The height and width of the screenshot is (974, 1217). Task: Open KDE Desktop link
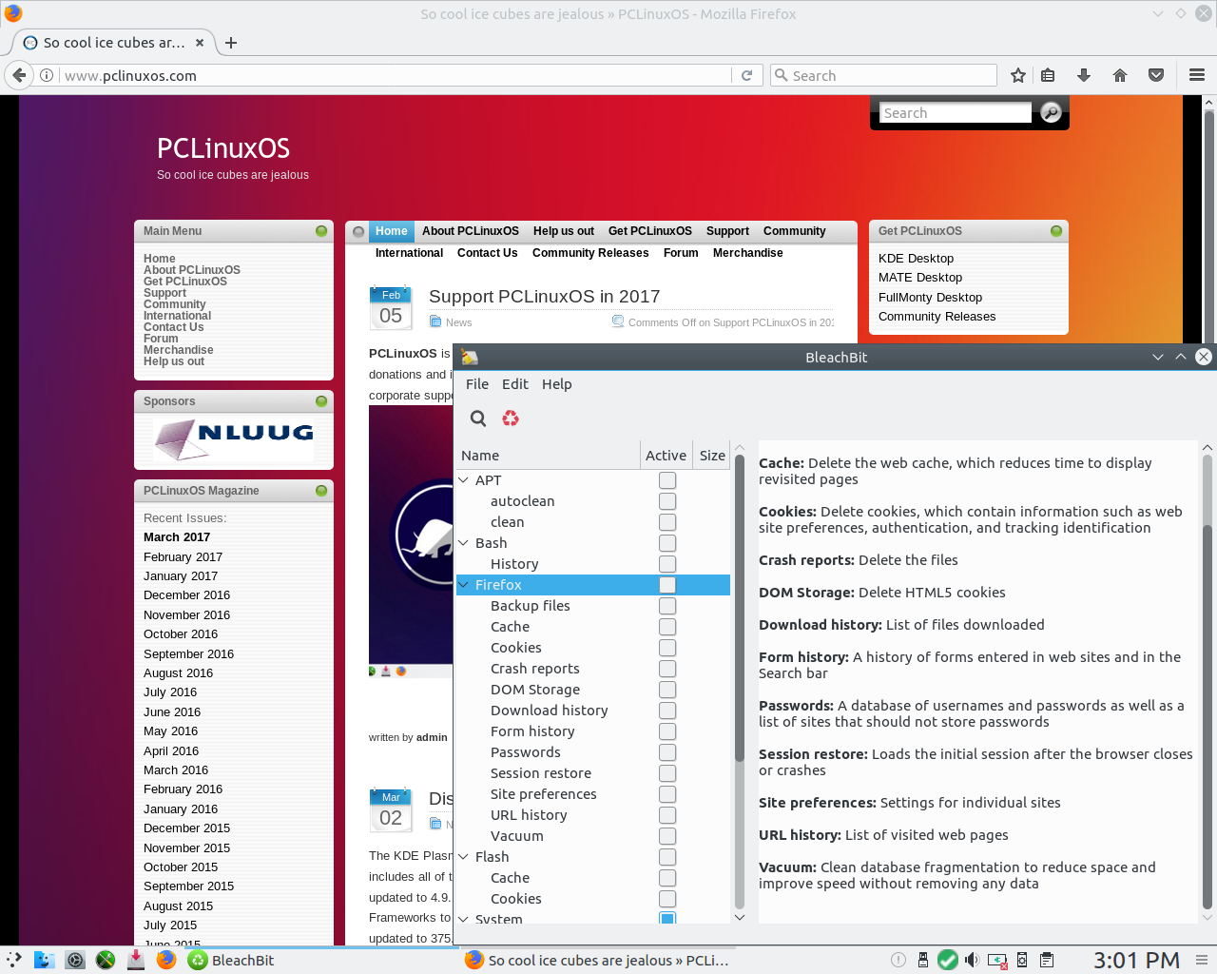click(x=916, y=259)
